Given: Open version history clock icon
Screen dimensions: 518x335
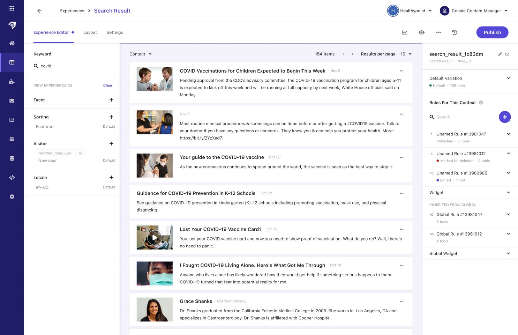Looking at the screenshot, I should 455,32.
